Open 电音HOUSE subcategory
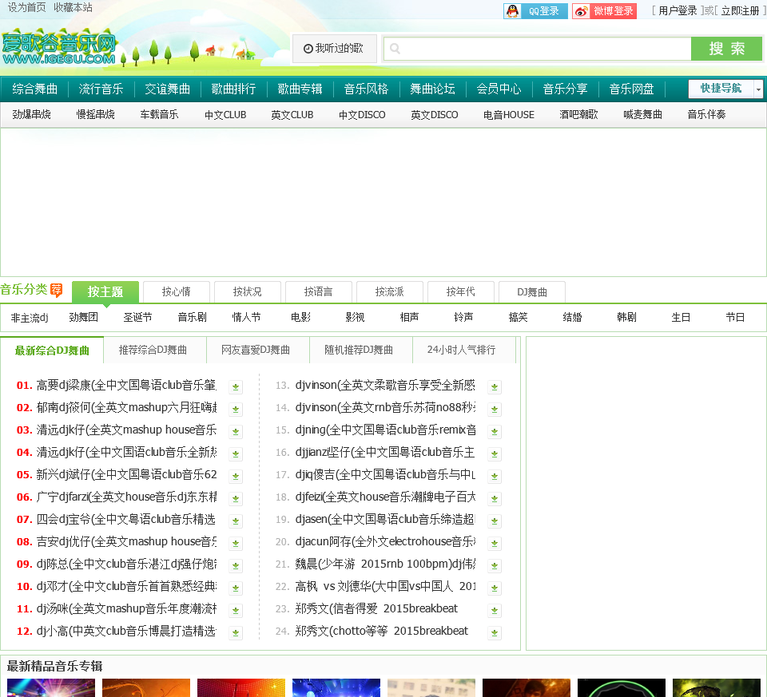The height and width of the screenshot is (697, 767). (x=509, y=114)
